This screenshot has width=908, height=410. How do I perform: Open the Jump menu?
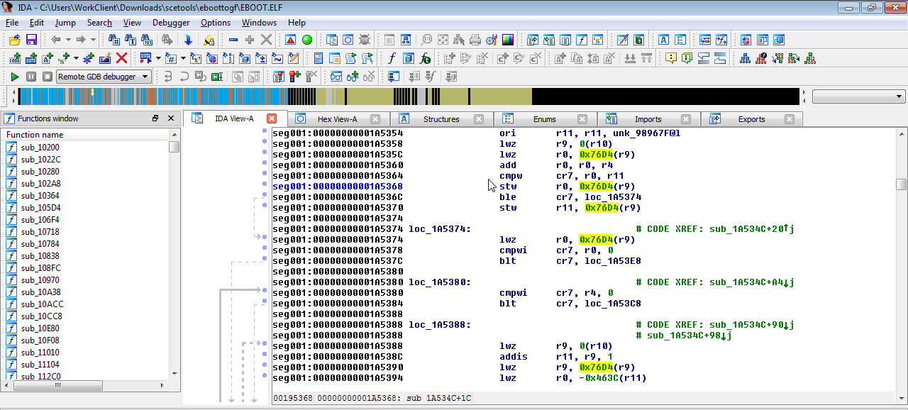pos(65,23)
